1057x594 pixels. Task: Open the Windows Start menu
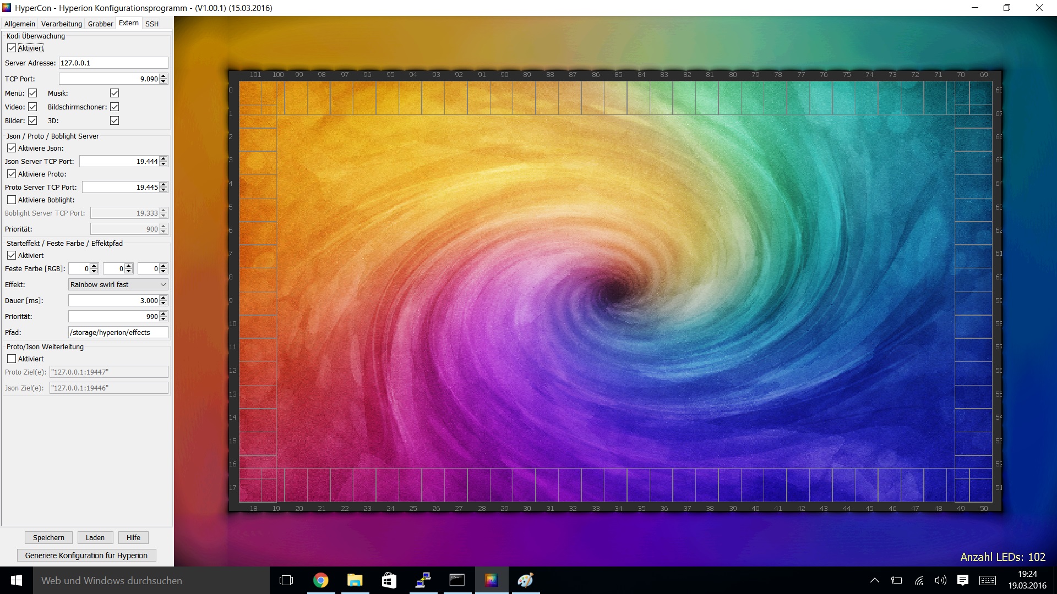[x=16, y=580]
